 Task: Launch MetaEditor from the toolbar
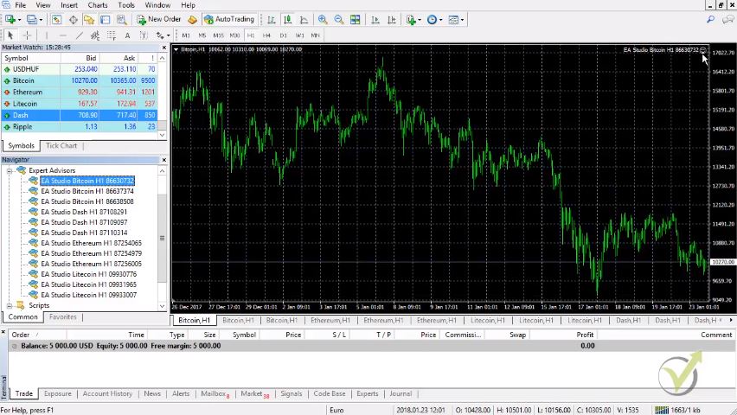[192, 20]
